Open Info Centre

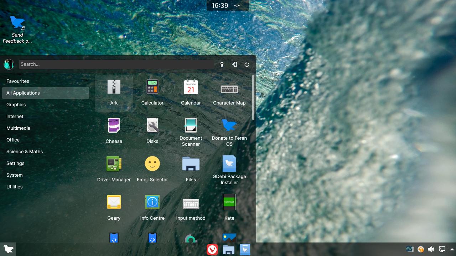click(x=152, y=208)
